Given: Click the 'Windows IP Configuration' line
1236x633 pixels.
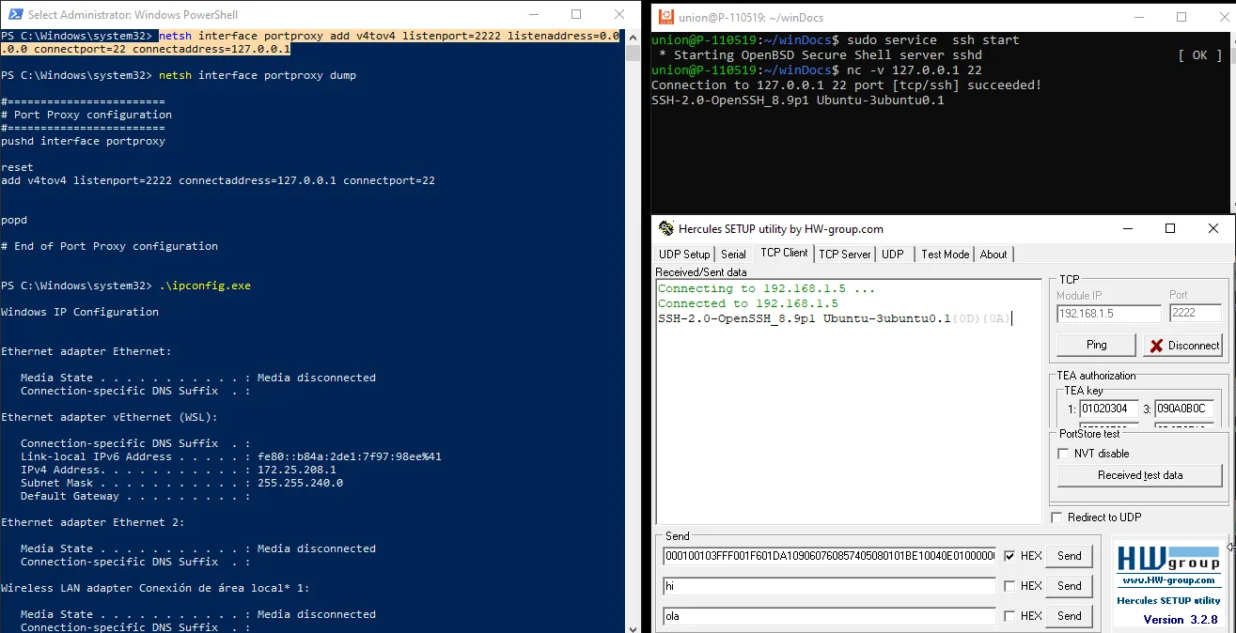Looking at the screenshot, I should point(80,312).
